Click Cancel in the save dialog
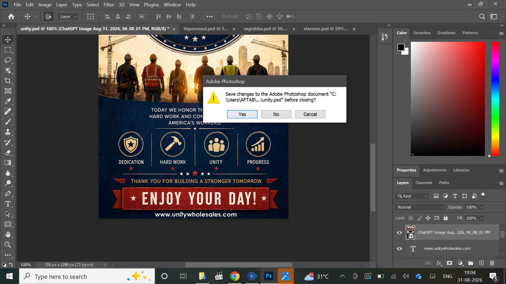The height and width of the screenshot is (284, 506). pos(310,114)
